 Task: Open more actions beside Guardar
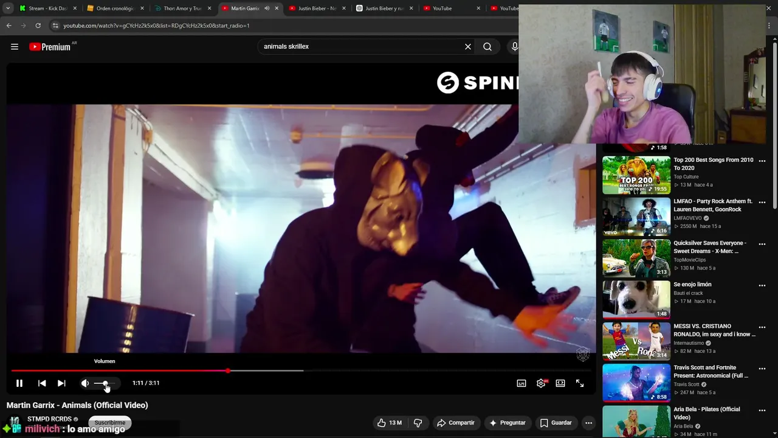tap(588, 423)
